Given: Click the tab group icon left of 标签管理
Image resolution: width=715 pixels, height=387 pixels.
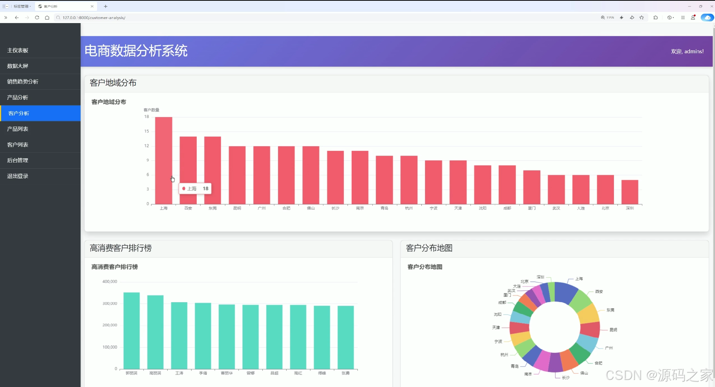Looking at the screenshot, I should coord(6,6).
